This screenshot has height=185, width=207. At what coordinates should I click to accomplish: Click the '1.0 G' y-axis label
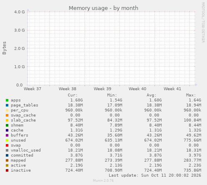(20, 67)
